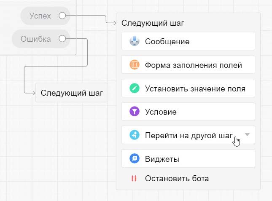This screenshot has height=201, width=272.
Task: Select the Форма заполнения полей option
Action: click(x=193, y=65)
